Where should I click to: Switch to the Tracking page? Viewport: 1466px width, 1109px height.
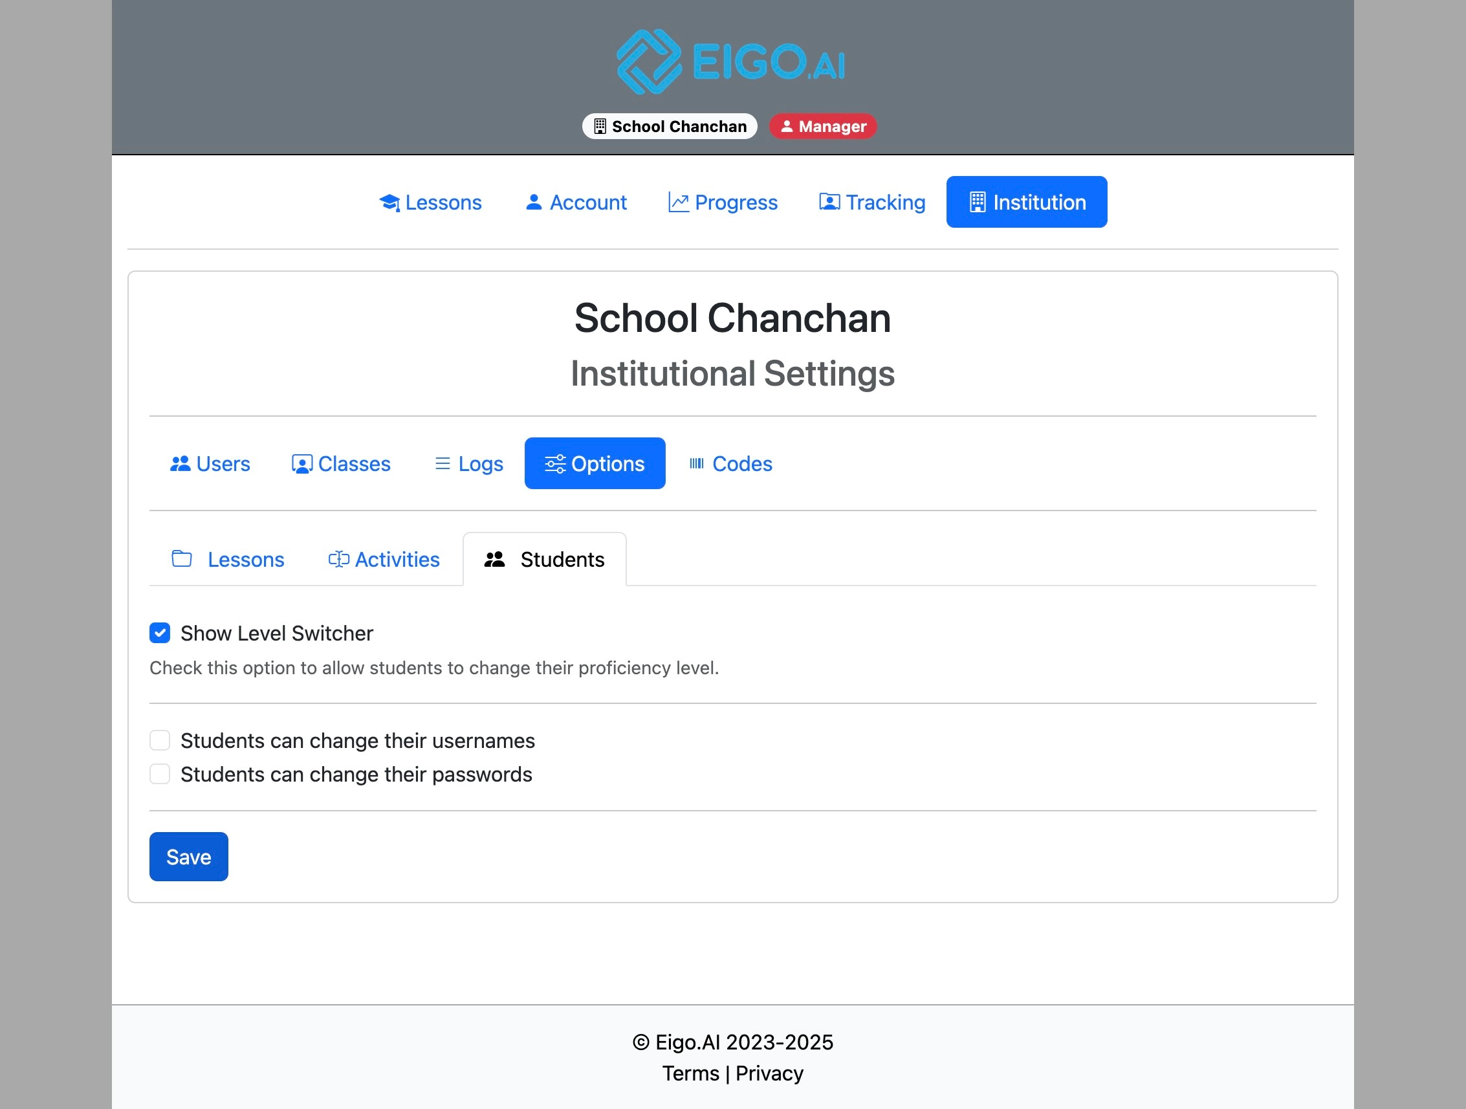(x=872, y=202)
